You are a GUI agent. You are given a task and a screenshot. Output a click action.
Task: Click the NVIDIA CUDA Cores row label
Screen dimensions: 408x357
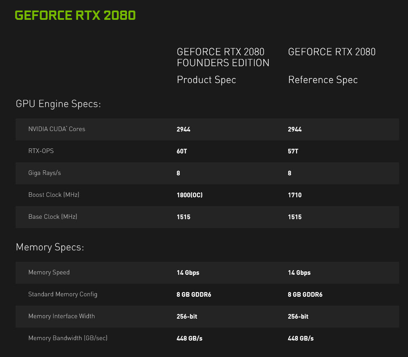click(57, 129)
